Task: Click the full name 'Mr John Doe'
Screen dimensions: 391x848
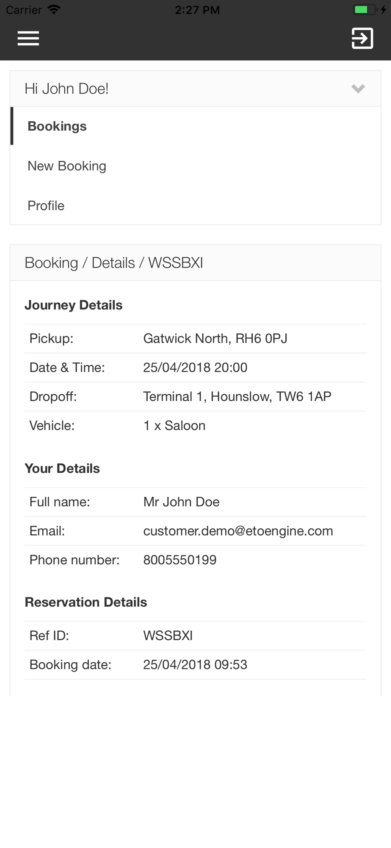Action: pyautogui.click(x=181, y=502)
